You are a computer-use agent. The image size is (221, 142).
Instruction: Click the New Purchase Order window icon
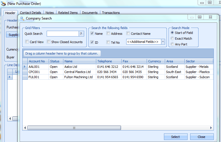coord(3,4)
